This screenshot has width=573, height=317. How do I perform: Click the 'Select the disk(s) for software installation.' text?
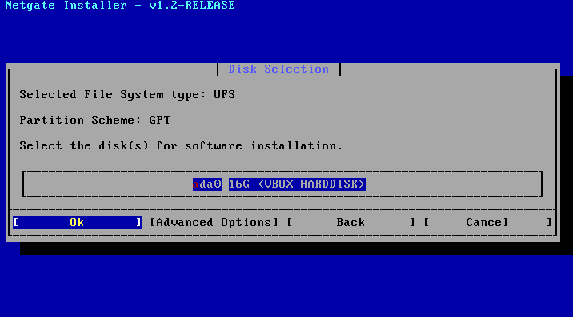pos(181,145)
